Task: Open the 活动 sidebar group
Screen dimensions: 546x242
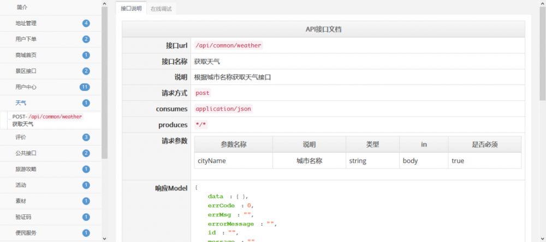Action: click(50, 185)
